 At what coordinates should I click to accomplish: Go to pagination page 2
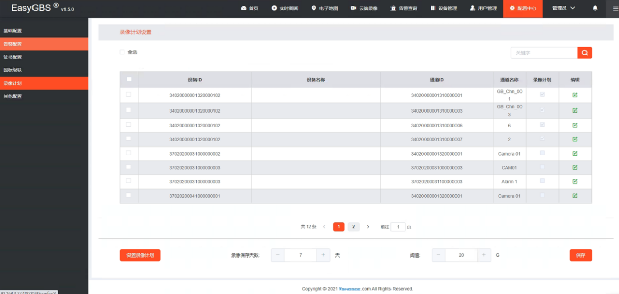click(x=354, y=227)
